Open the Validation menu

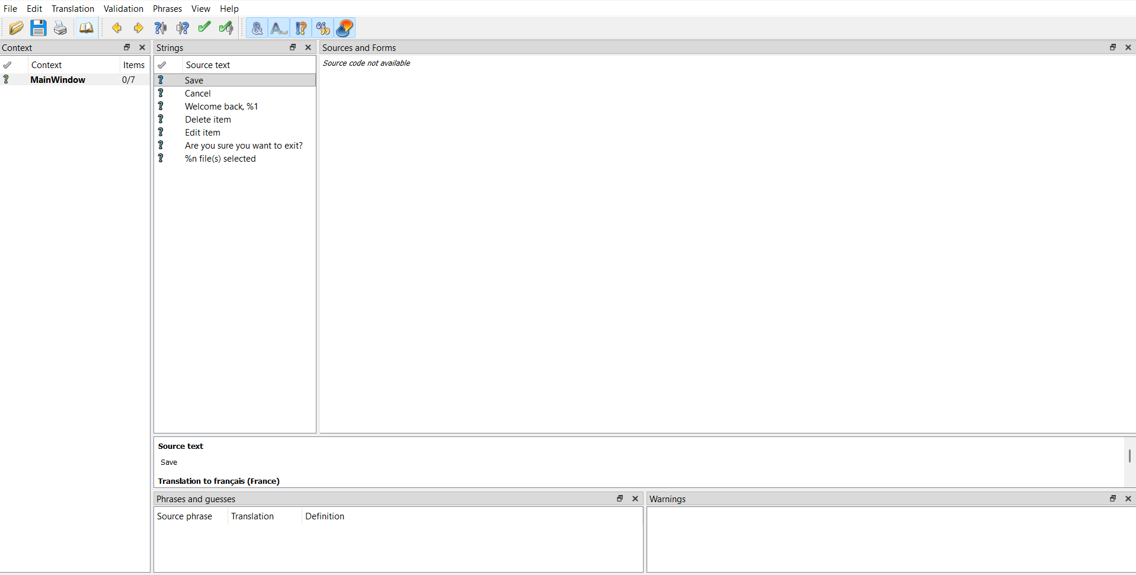(x=123, y=8)
